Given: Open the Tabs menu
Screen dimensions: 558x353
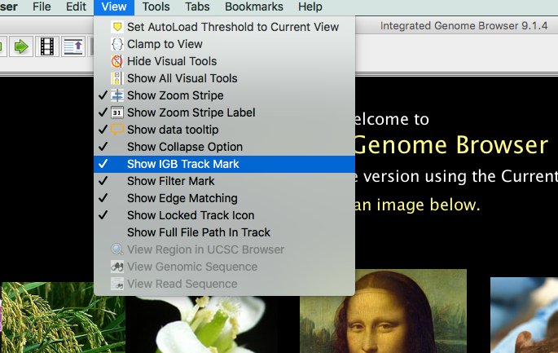Looking at the screenshot, I should point(197,7).
